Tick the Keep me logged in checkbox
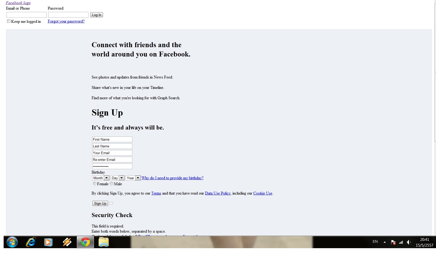This screenshot has width=436, height=272. point(9,21)
